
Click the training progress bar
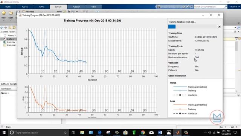[x=192, y=27]
